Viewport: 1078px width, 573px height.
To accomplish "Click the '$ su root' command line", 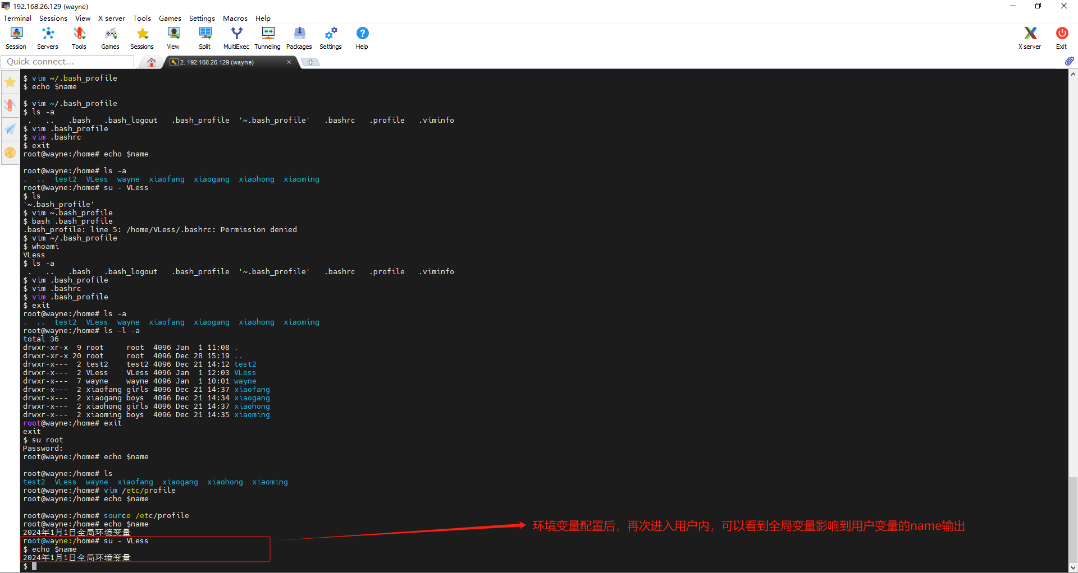I will tap(43, 440).
